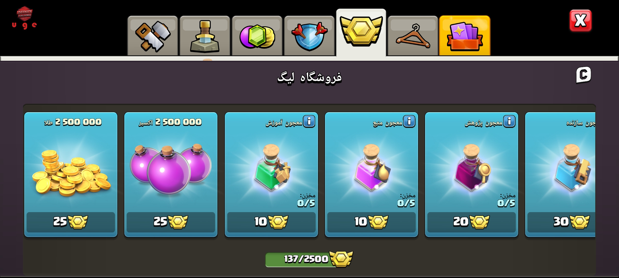
Task: Click the 137/2500 league medals progress bar
Action: (x=309, y=259)
